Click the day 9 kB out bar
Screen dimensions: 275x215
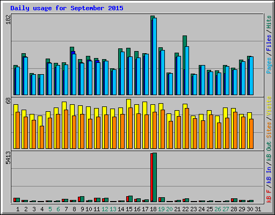(82, 199)
